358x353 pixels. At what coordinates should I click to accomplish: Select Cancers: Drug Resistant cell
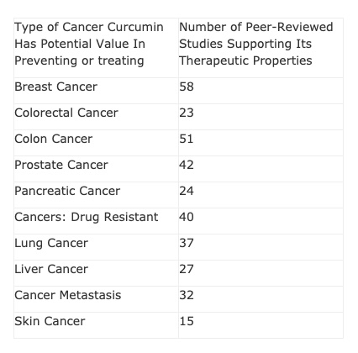(87, 217)
